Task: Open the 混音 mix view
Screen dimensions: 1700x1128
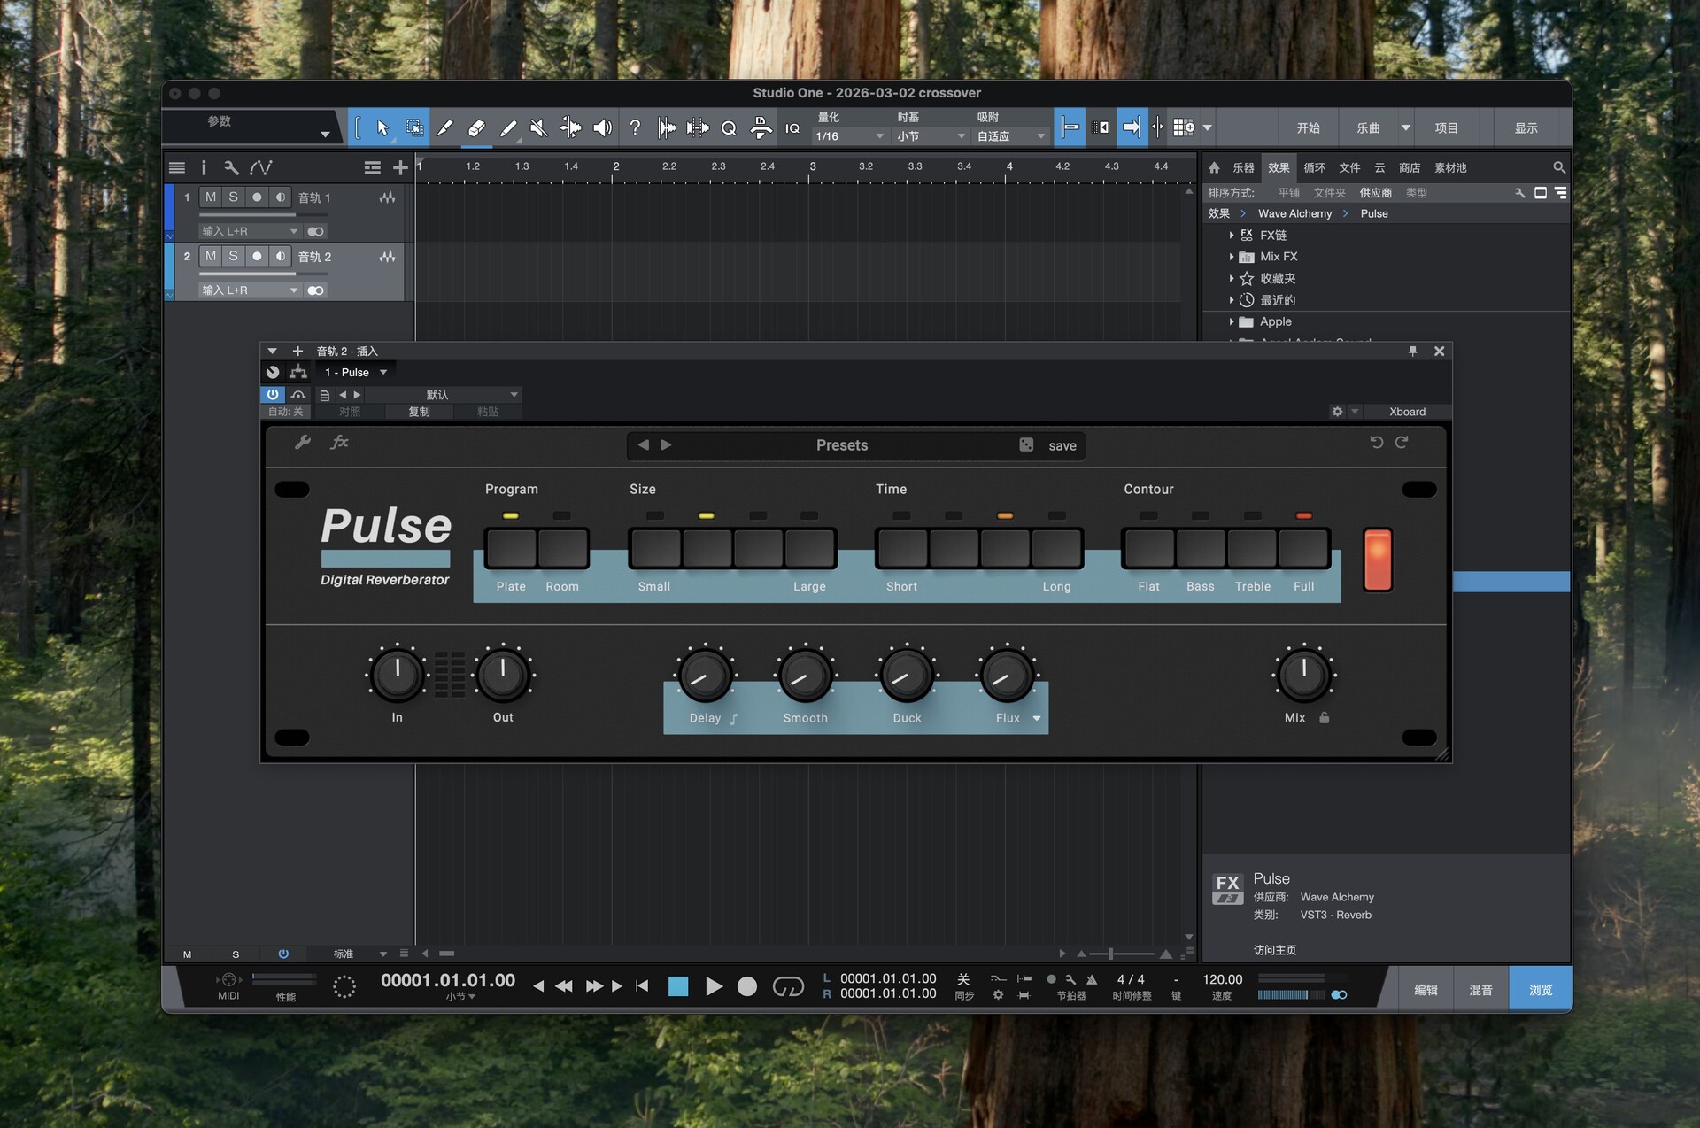Action: (x=1480, y=990)
